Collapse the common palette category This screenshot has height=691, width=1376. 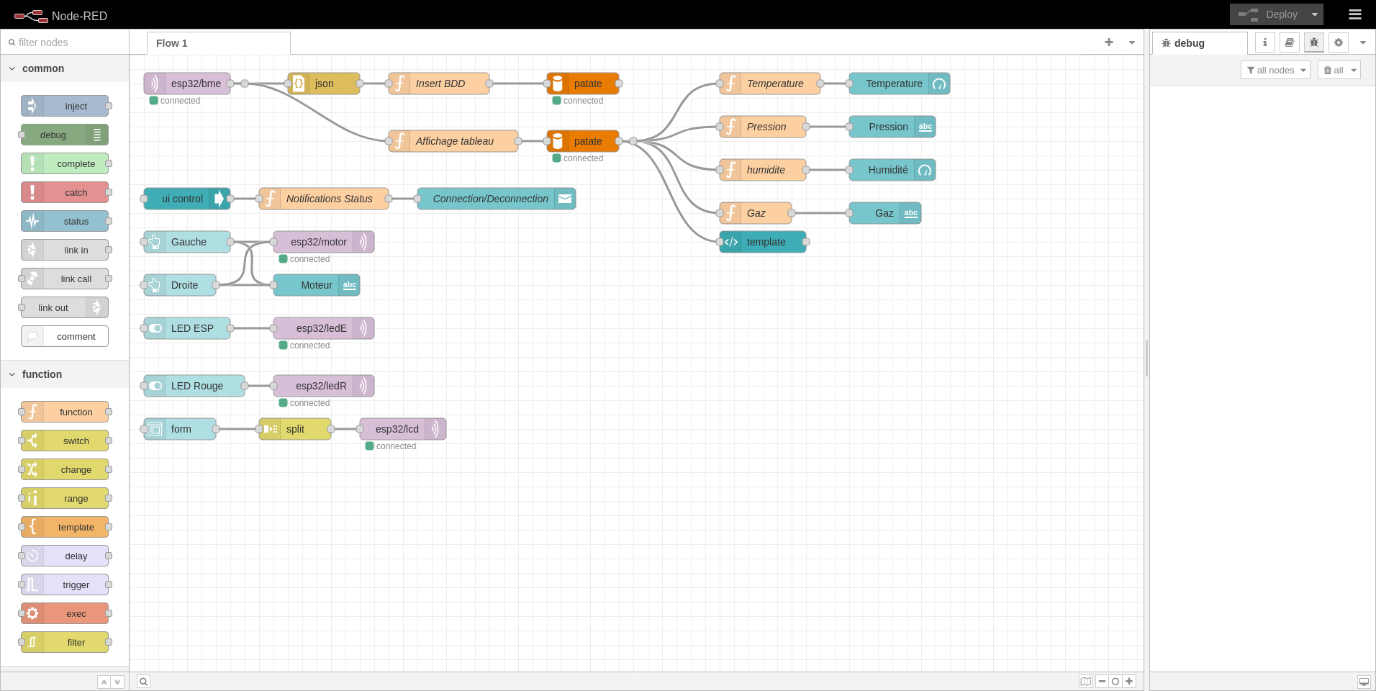[12, 68]
